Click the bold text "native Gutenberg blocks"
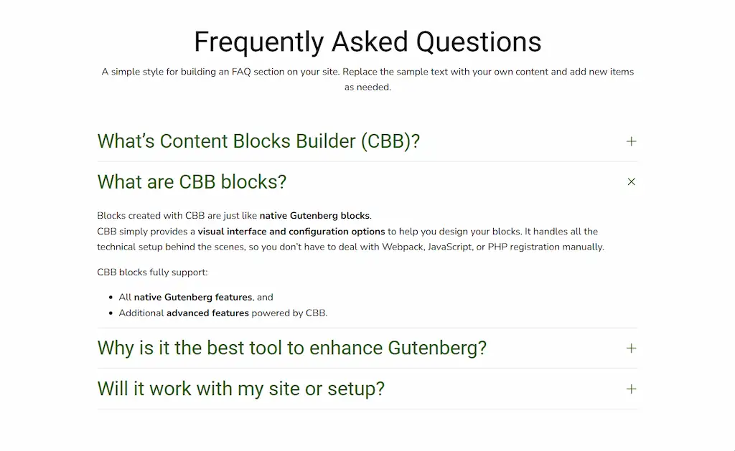The width and height of the screenshot is (735, 451). click(x=315, y=216)
